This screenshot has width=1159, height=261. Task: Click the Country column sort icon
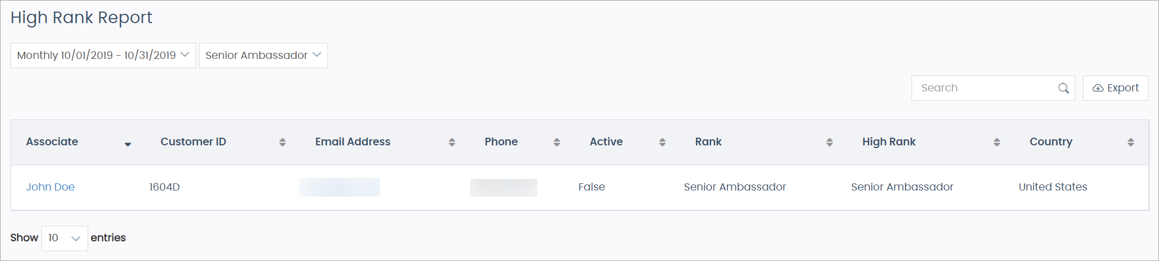click(1131, 142)
